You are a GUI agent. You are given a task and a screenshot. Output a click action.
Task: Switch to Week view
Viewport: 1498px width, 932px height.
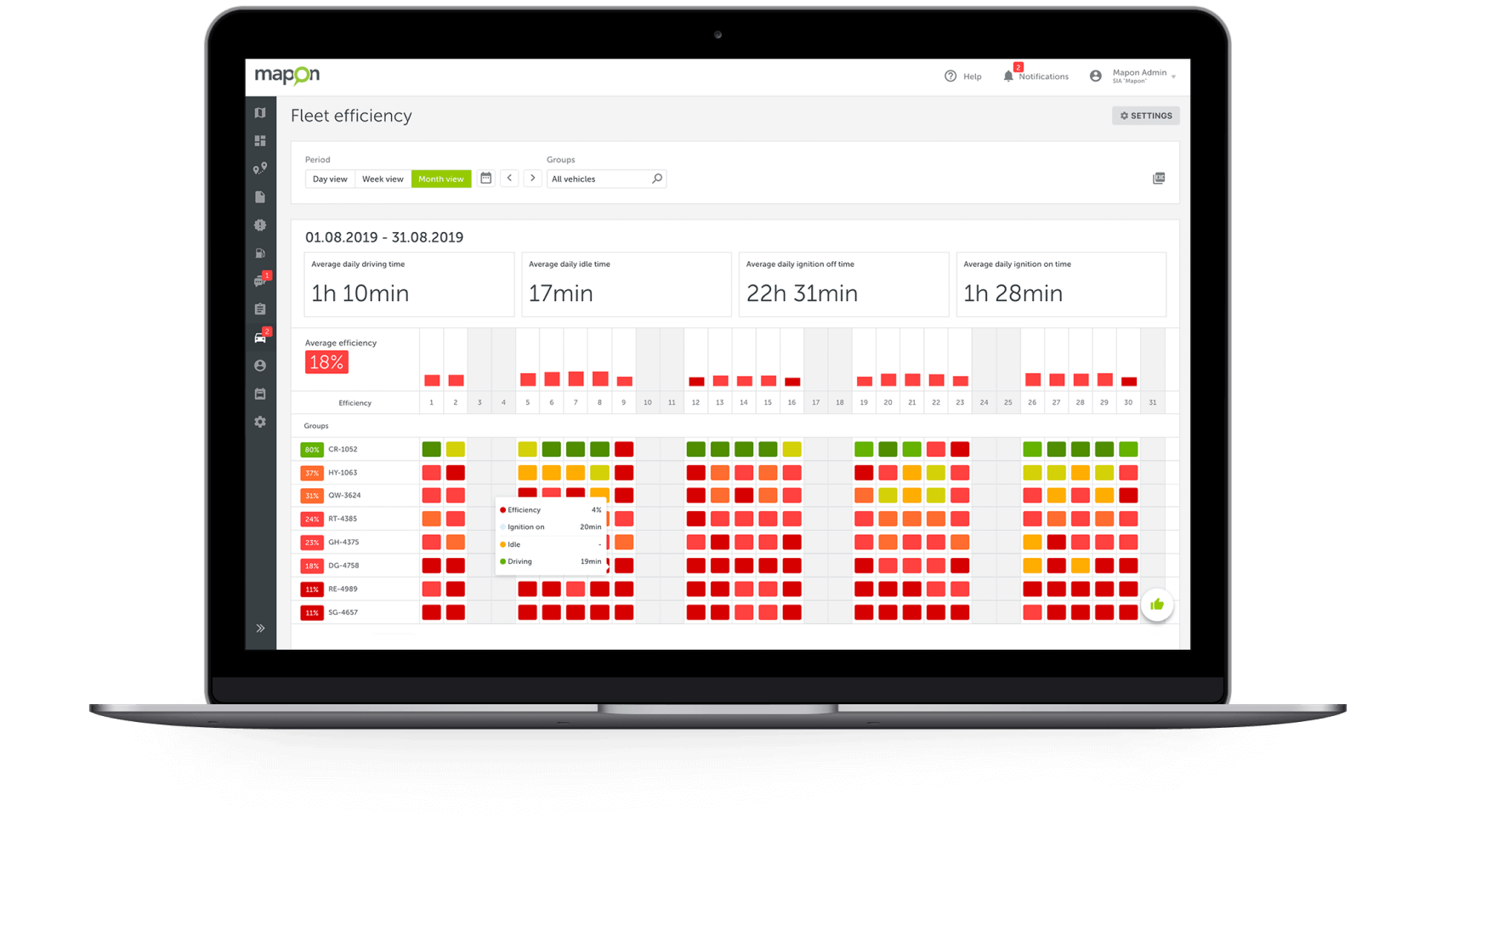(383, 179)
